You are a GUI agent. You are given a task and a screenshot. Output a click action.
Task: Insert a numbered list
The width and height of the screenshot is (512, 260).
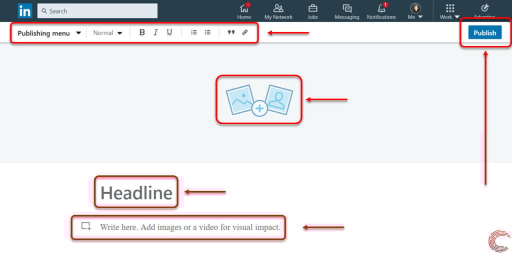194,32
